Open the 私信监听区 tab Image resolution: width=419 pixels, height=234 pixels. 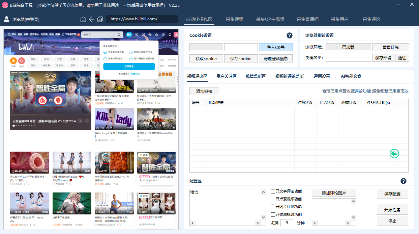(x=256, y=76)
